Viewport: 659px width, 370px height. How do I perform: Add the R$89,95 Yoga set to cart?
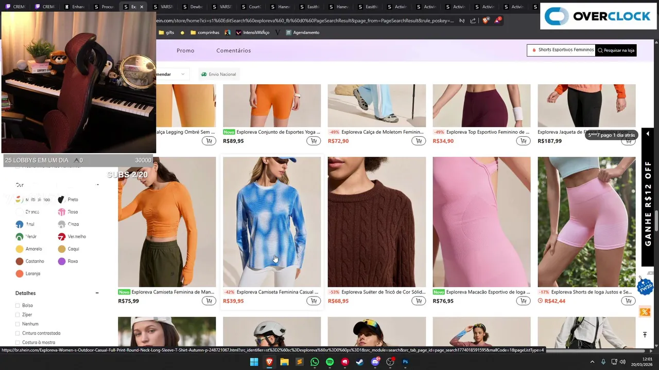click(x=314, y=141)
